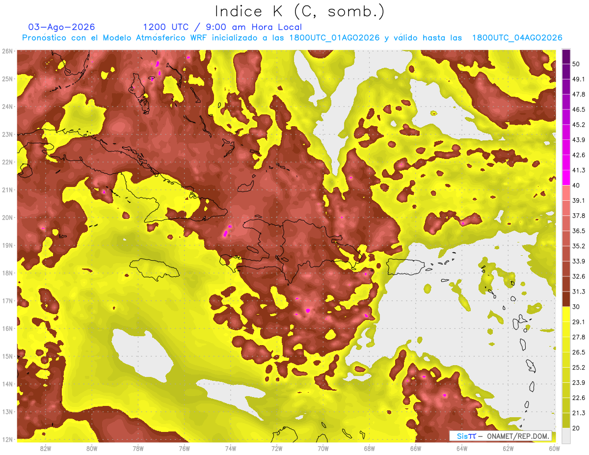The height and width of the screenshot is (455, 589).
Task: Click the legend value "22.6"
Action: 578,398
